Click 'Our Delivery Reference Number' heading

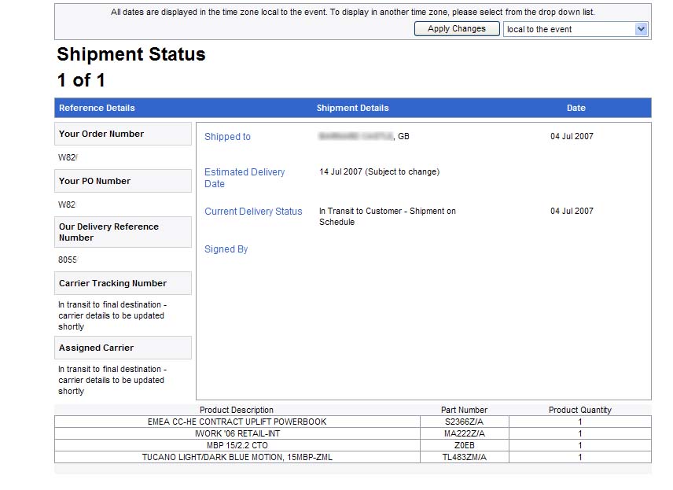click(x=123, y=232)
